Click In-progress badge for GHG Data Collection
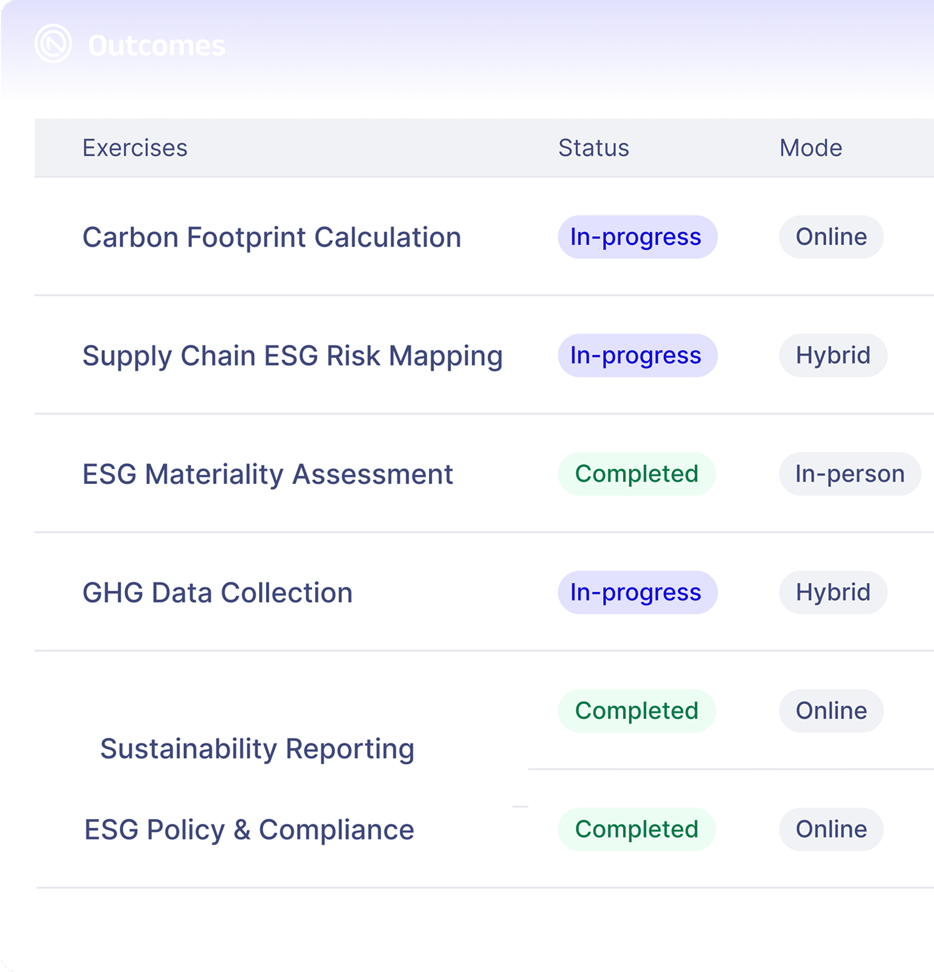 (x=638, y=593)
